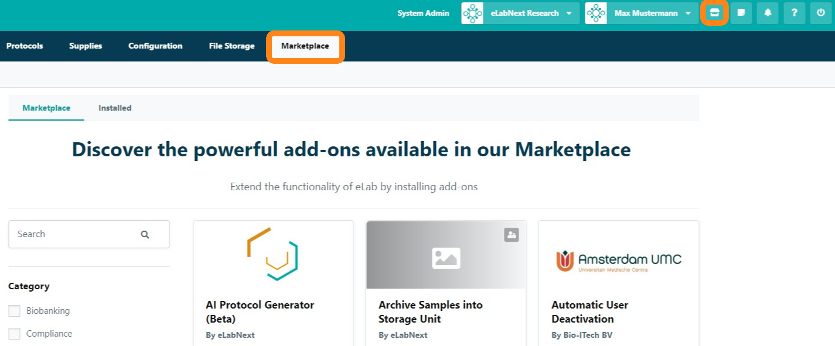The width and height of the screenshot is (835, 346).
Task: Click the Amsterdam UMC logo
Action: 619,261
